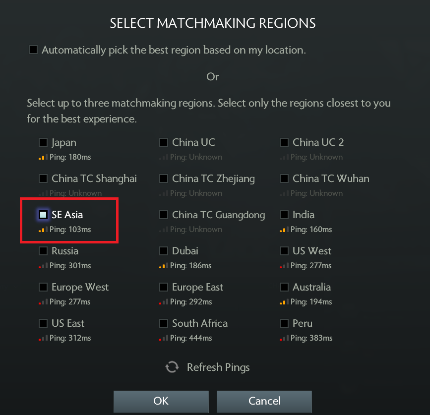Click the Dubai ping signal bars

(164, 266)
